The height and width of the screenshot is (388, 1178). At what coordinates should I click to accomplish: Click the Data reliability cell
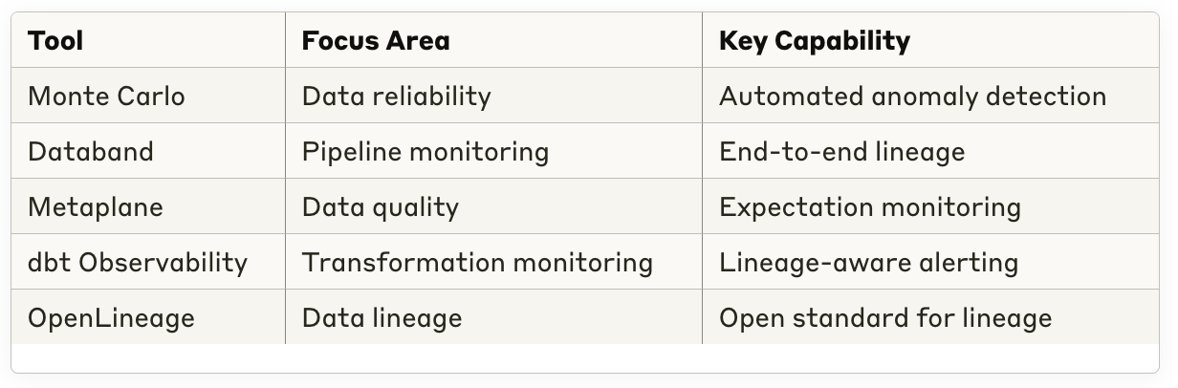point(396,97)
